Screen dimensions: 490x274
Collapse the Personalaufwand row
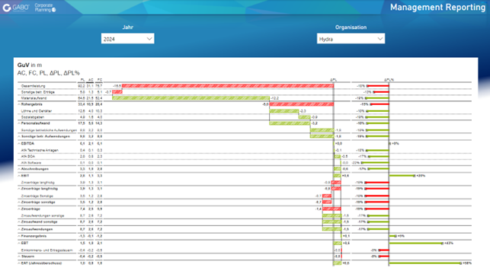[x=19, y=123]
